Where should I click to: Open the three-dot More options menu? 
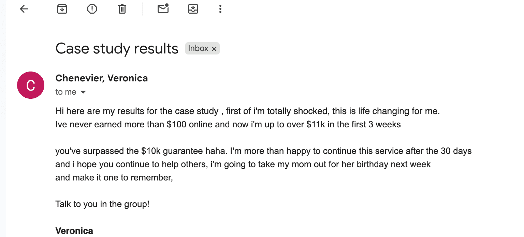click(220, 9)
